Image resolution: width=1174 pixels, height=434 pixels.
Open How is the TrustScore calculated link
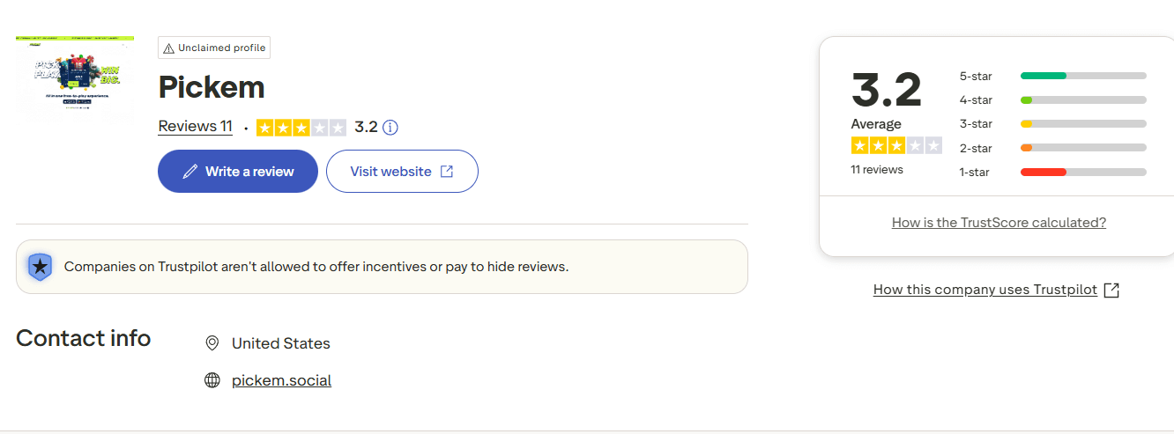[999, 223]
